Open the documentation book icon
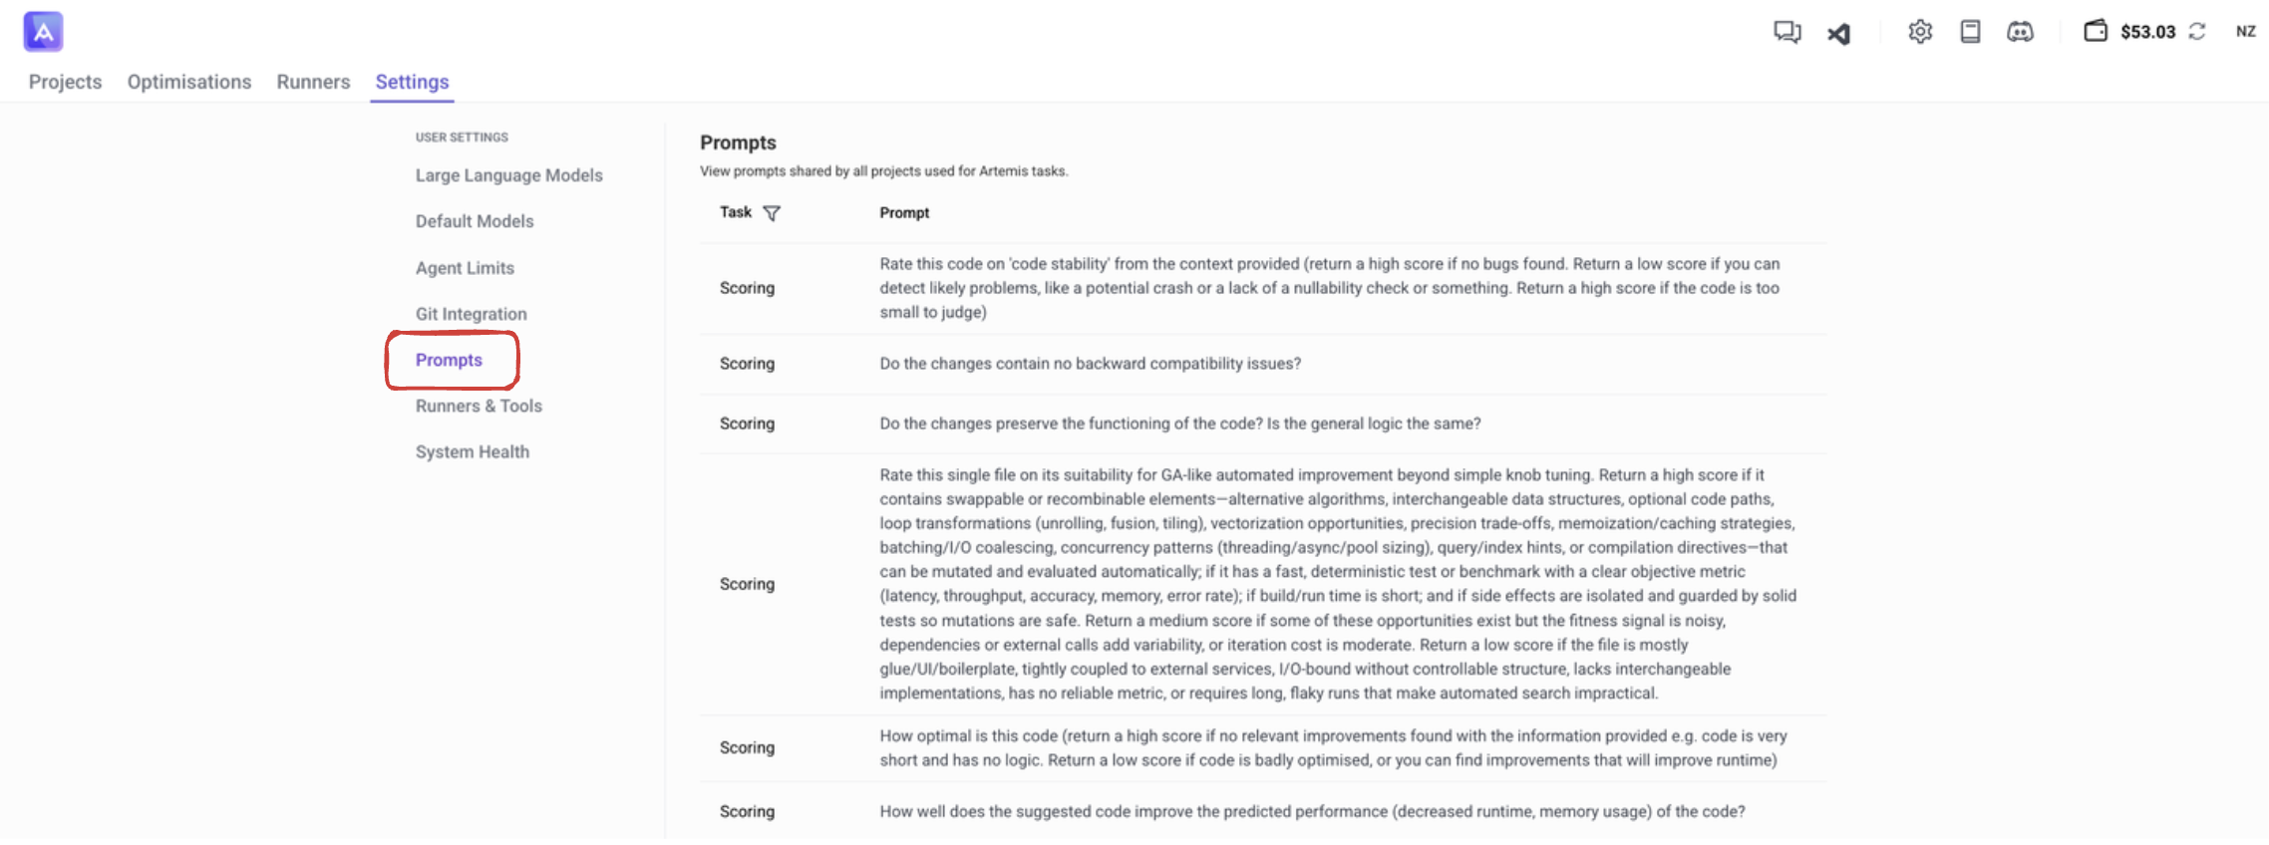 point(1970,32)
